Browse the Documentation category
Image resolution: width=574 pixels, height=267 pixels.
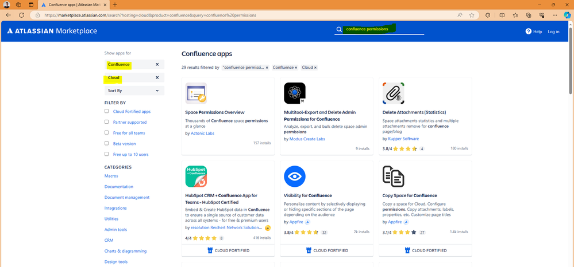[118, 186]
